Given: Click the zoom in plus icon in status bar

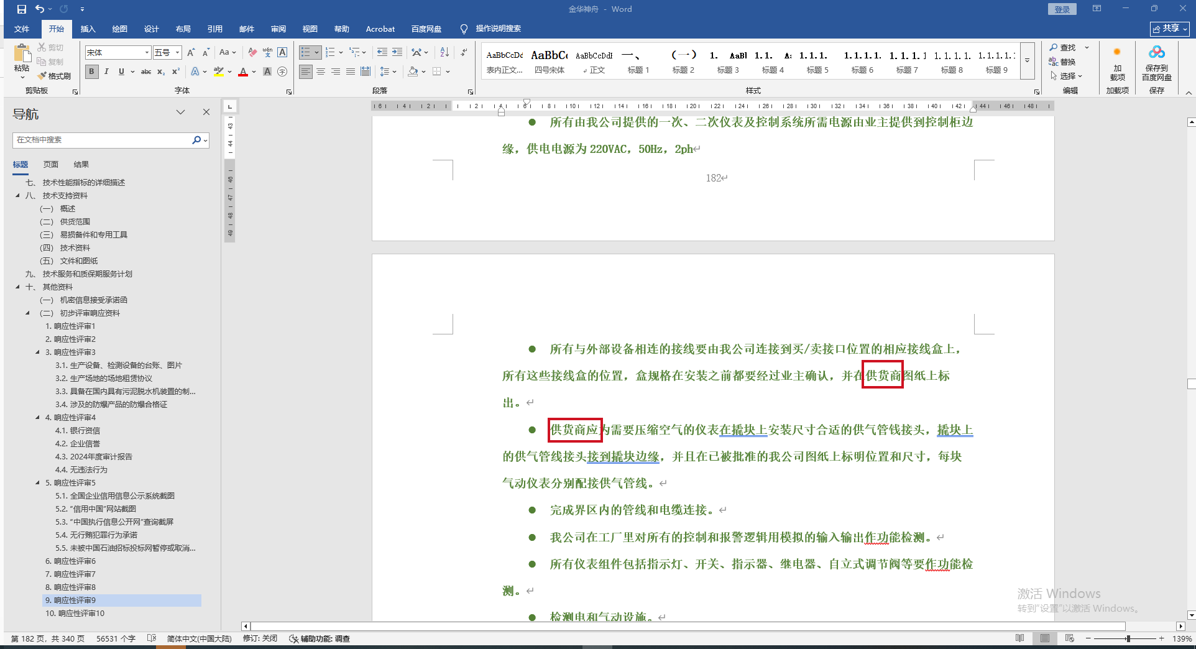Looking at the screenshot, I should coord(1161,638).
